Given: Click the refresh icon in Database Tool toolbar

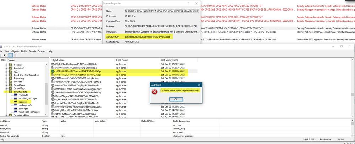Looking at the screenshot, I should 5,55.
